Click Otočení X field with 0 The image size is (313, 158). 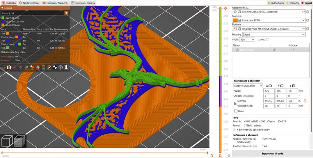(269, 96)
